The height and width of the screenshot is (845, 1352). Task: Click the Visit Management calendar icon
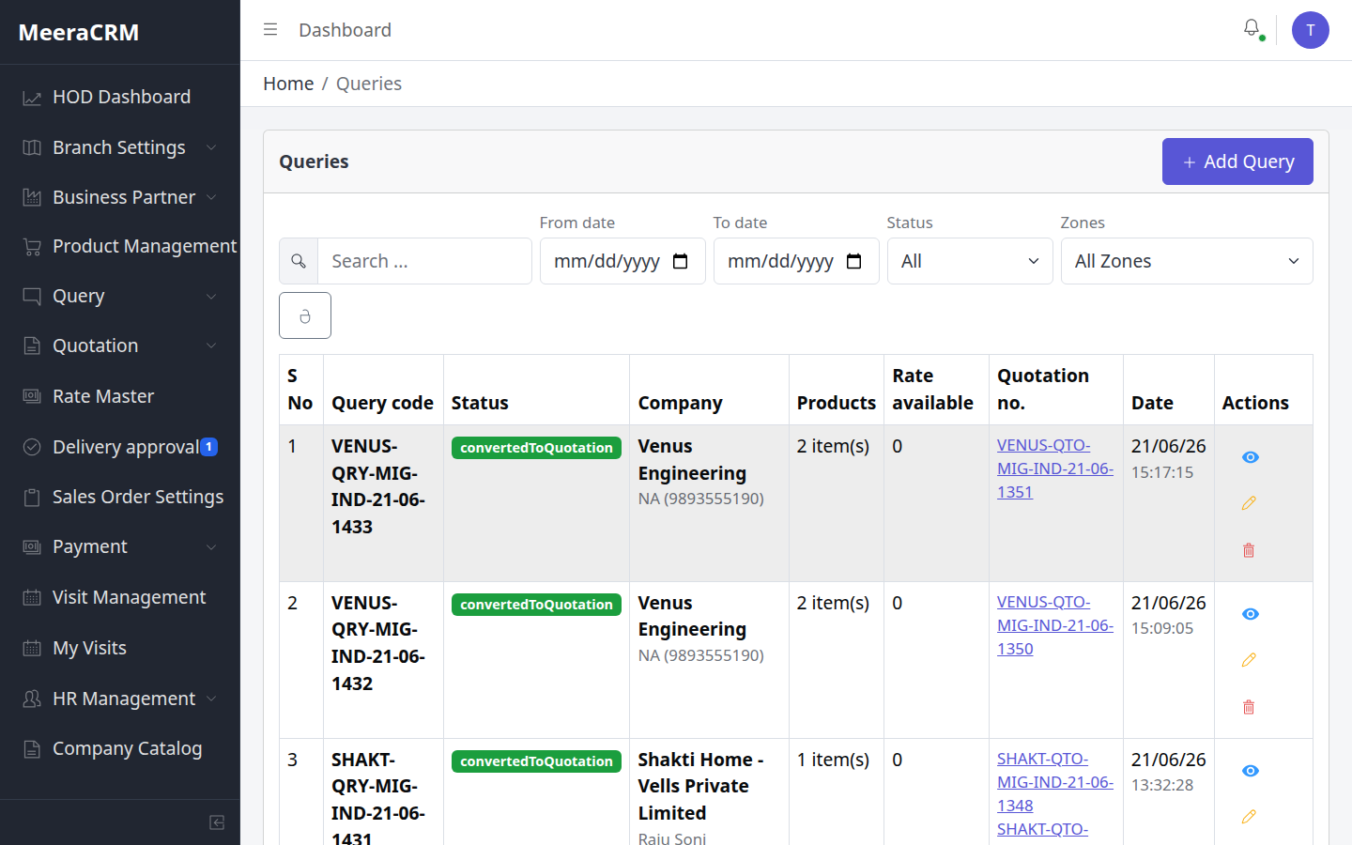pos(32,597)
